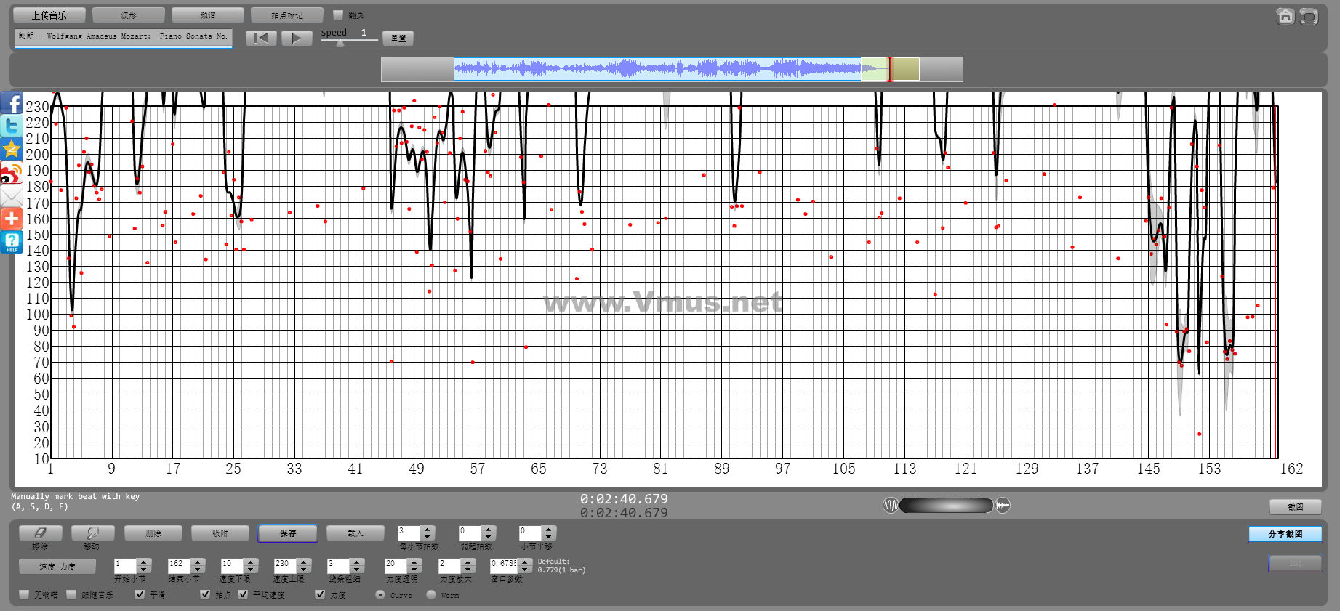Select the Worm radio button
The image size is (1340, 611).
tap(431, 594)
